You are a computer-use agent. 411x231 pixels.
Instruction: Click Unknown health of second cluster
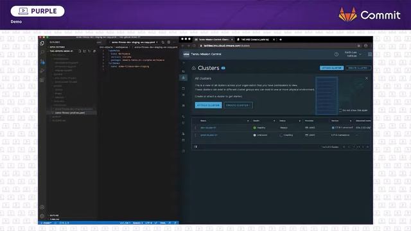coord(260,135)
